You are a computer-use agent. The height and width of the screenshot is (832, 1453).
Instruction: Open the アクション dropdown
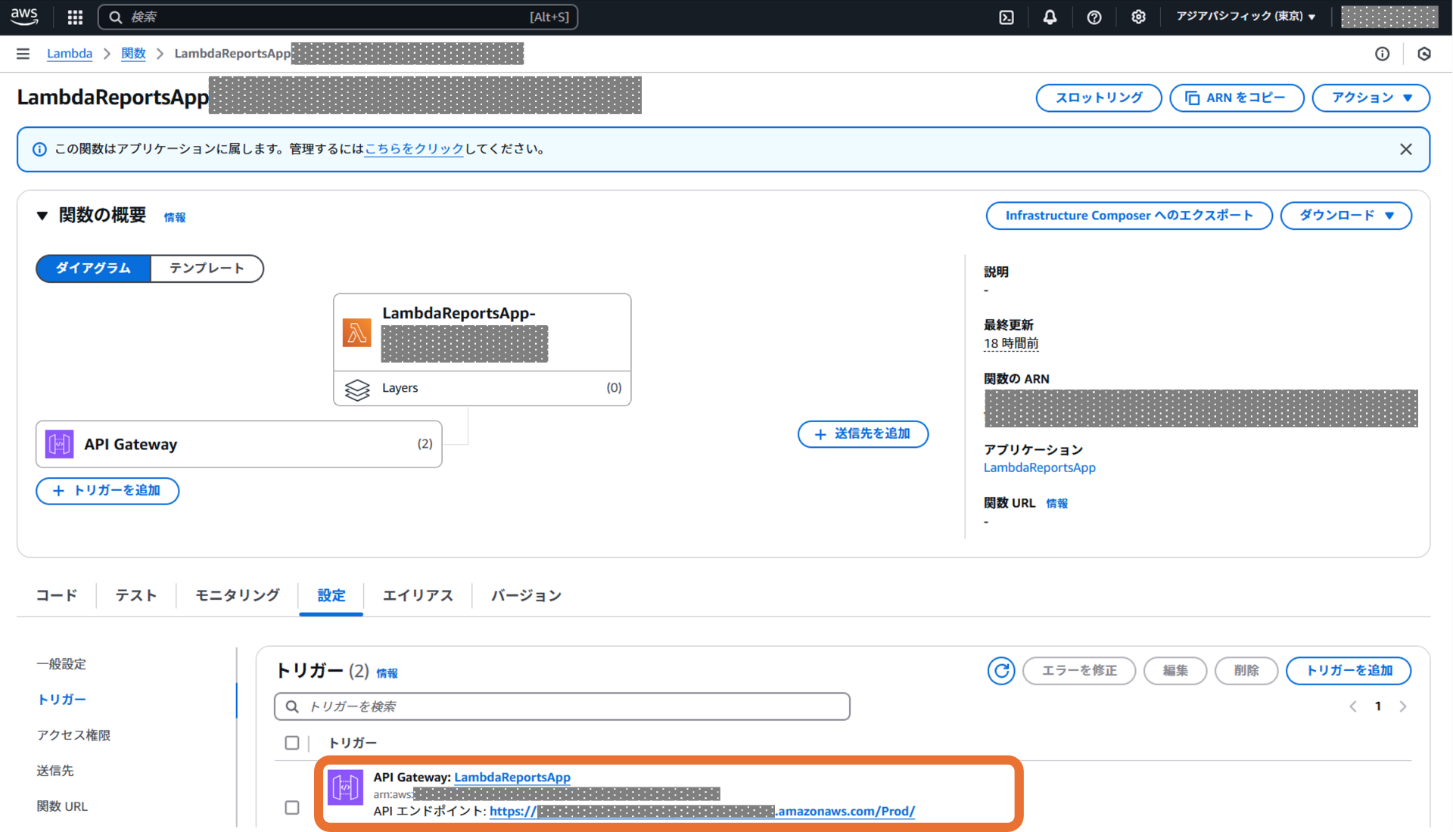(1371, 98)
